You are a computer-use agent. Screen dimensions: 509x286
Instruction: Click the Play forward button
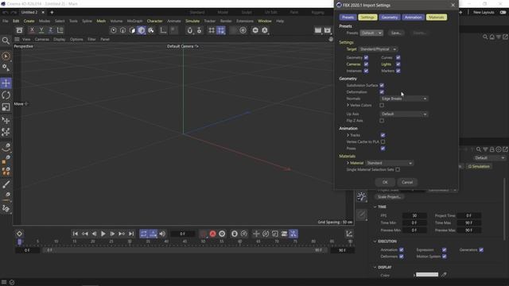[103, 234]
